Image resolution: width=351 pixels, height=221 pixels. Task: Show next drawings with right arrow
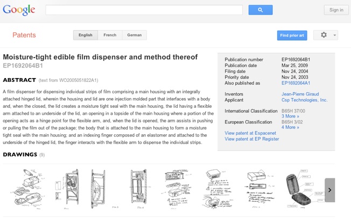(x=329, y=190)
